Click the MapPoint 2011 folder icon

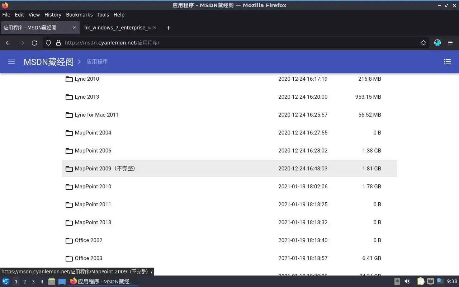pyautogui.click(x=69, y=205)
